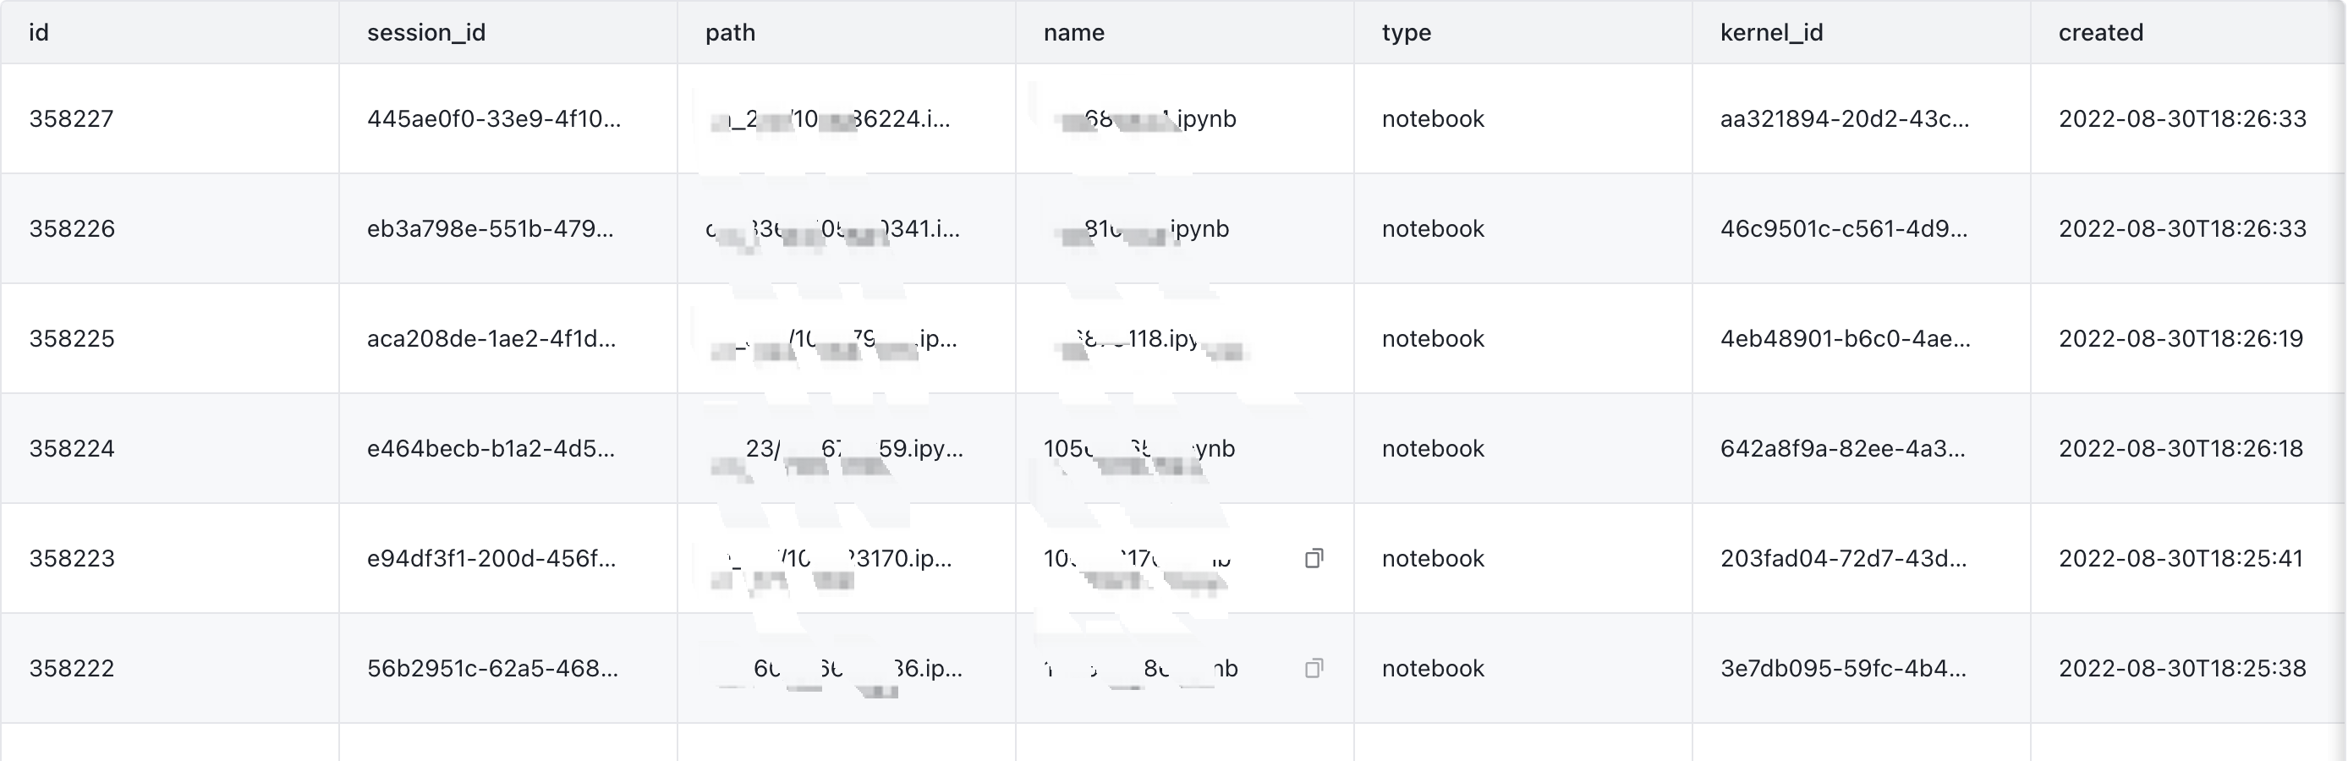Click session_id cell starting with eb3a798e

click(491, 229)
